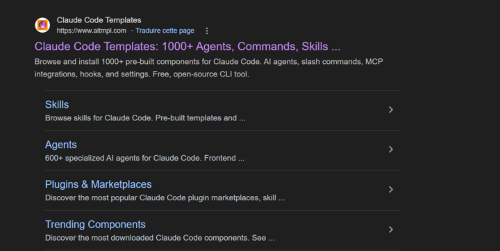Click snippet 'Discover the most popular Claude Code plugin'
Image resolution: width=500 pixels, height=251 pixels.
165,198
